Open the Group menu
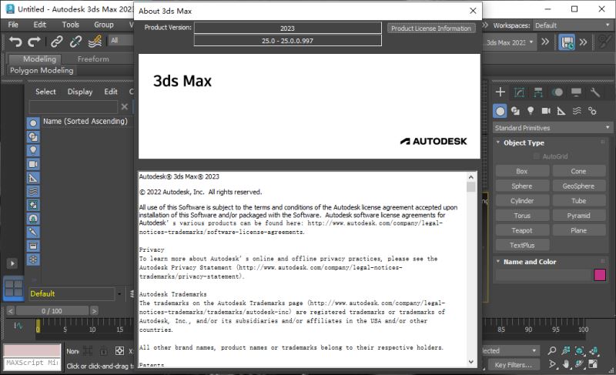Image resolution: width=616 pixels, height=375 pixels. pyautogui.click(x=104, y=25)
